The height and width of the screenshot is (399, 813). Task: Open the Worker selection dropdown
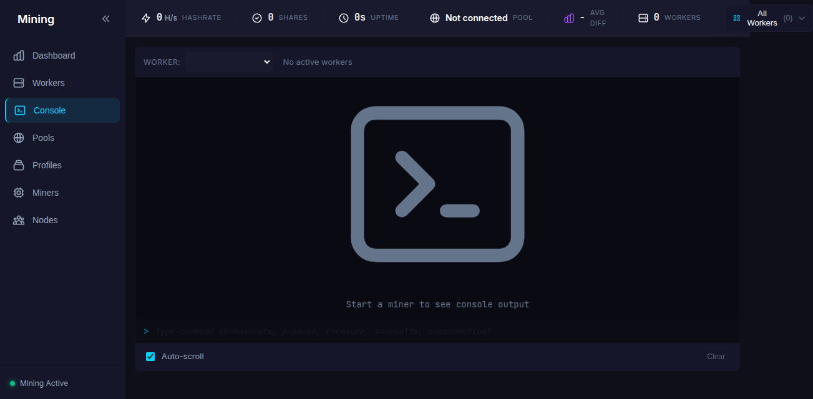[229, 62]
